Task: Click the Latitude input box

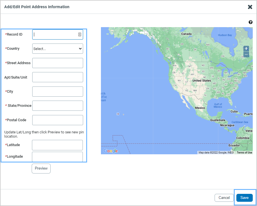Action: pyautogui.click(x=57, y=145)
